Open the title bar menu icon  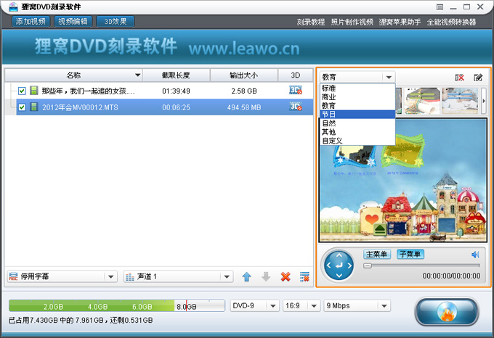[440, 7]
